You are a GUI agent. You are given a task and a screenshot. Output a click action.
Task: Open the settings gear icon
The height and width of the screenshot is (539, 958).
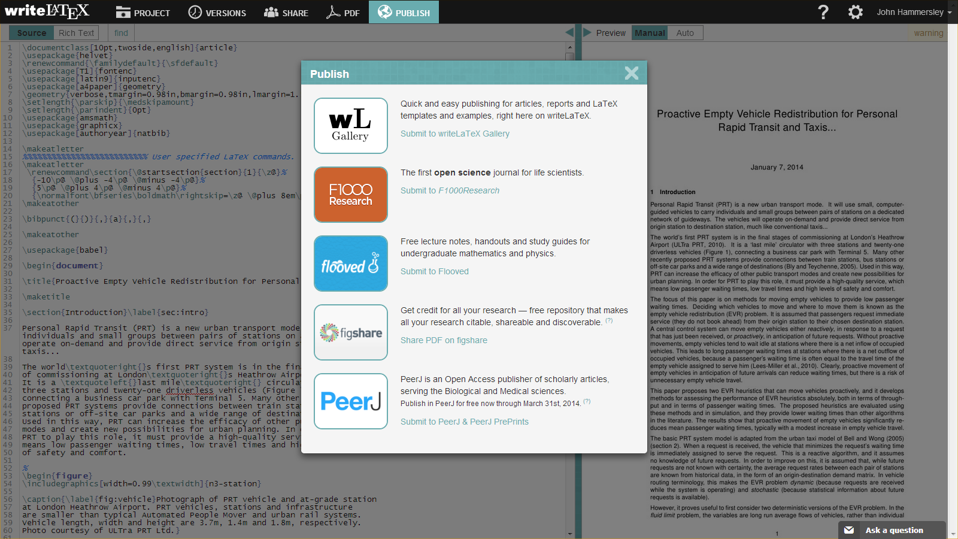pyautogui.click(x=856, y=12)
